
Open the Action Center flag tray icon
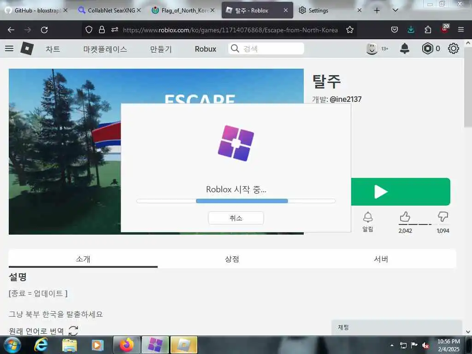coord(414,345)
